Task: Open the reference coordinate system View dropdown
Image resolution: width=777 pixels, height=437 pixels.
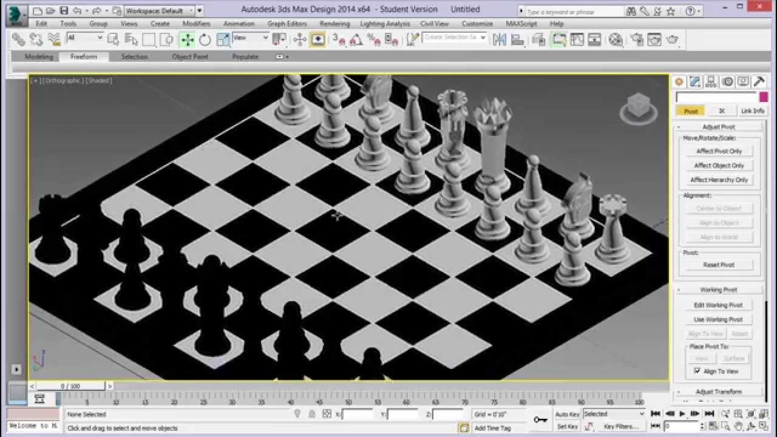Action: tap(251, 38)
